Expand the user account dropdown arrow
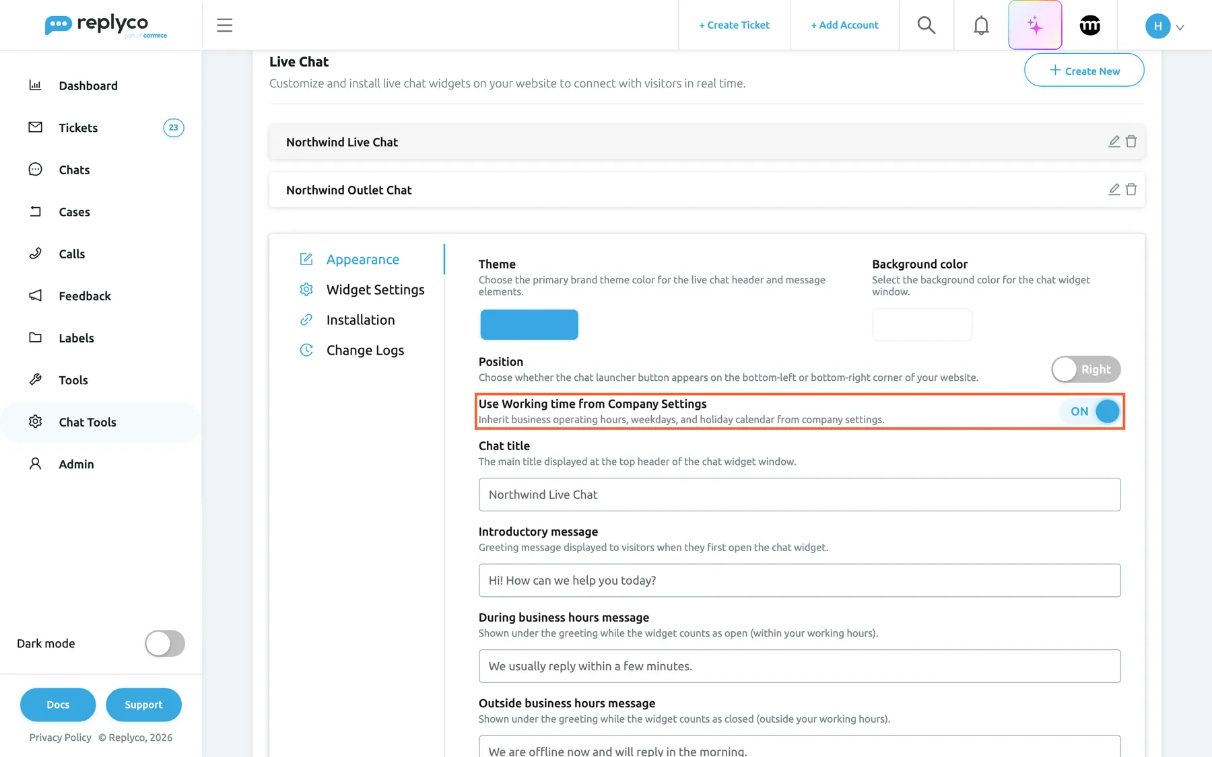This screenshot has width=1212, height=757. click(1180, 28)
